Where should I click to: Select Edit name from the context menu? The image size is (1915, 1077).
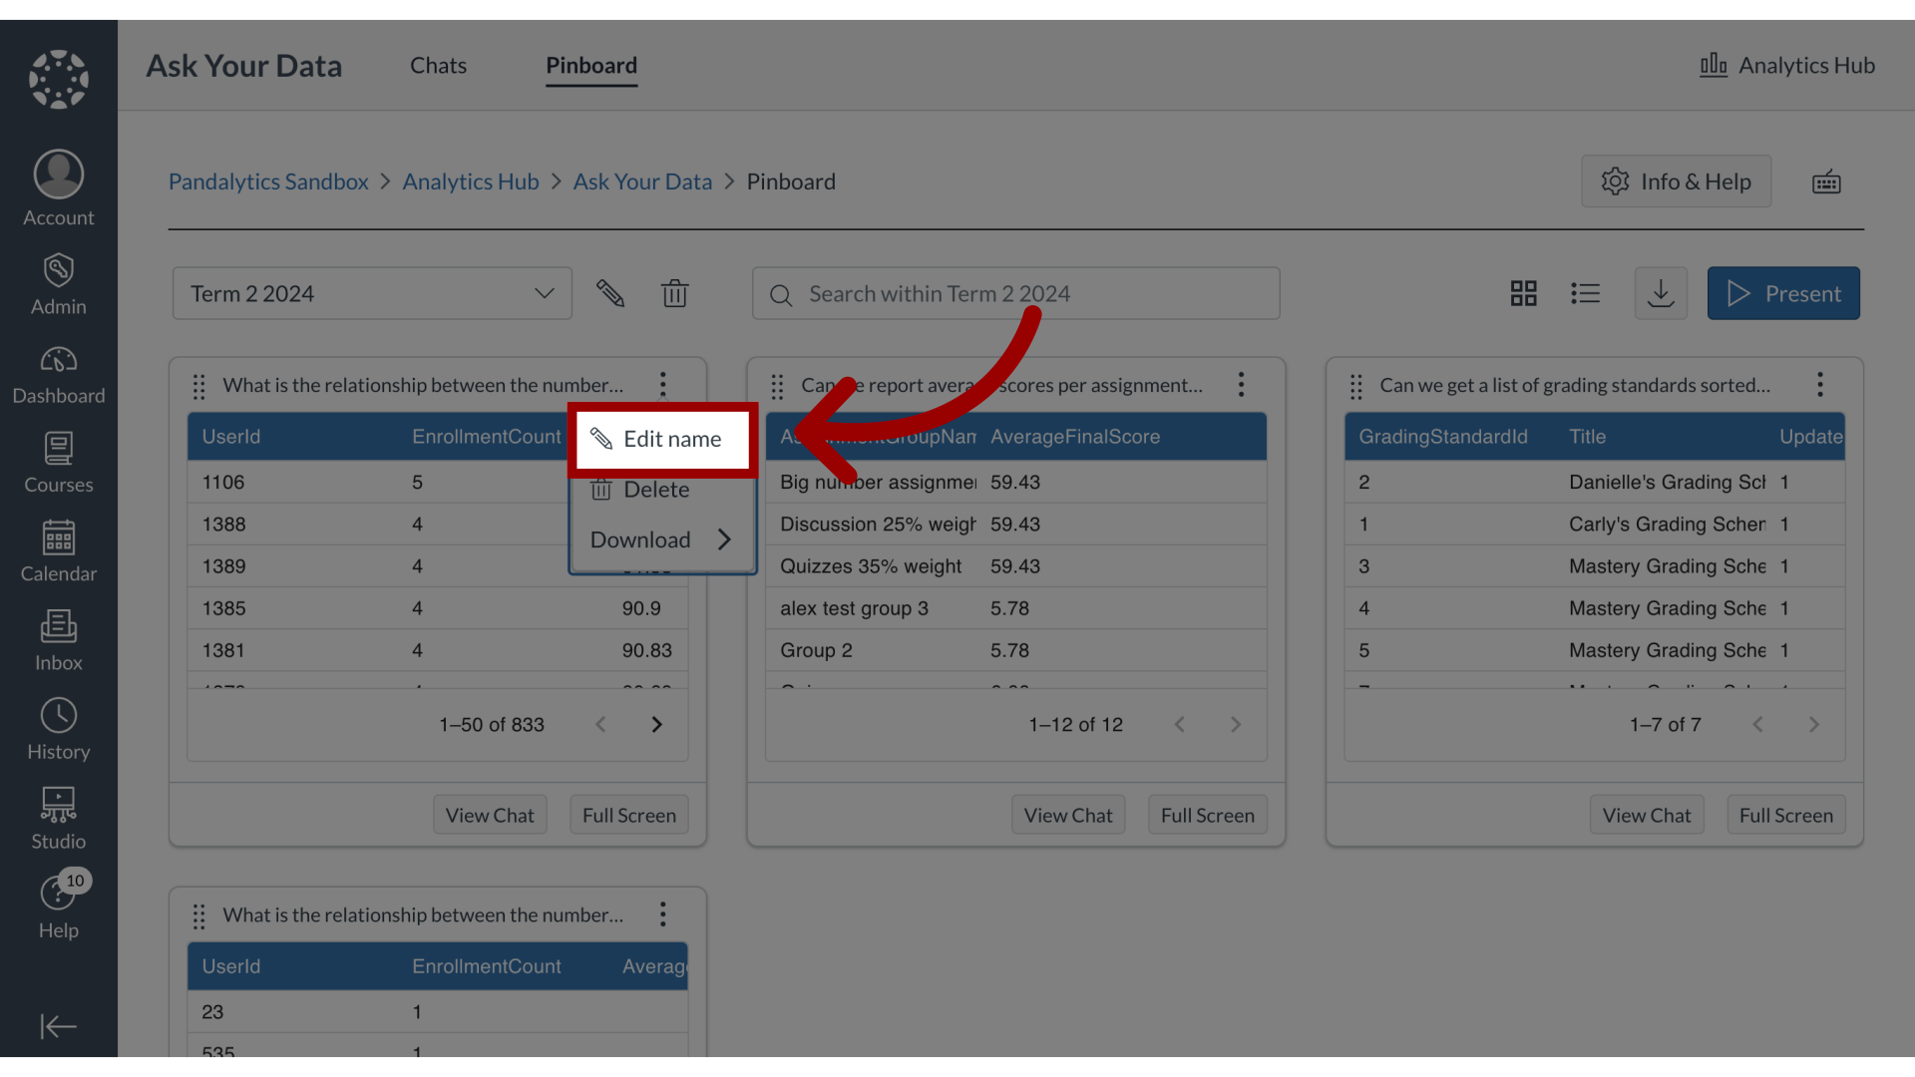pyautogui.click(x=662, y=439)
